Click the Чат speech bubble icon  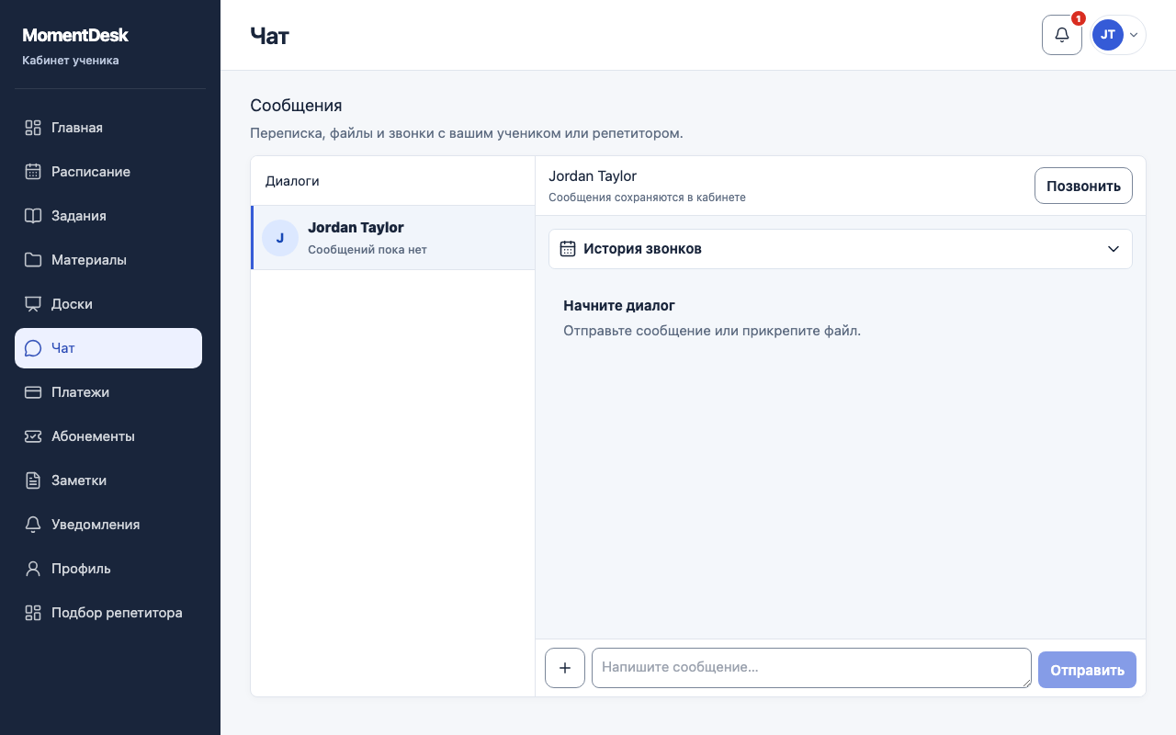coord(33,348)
